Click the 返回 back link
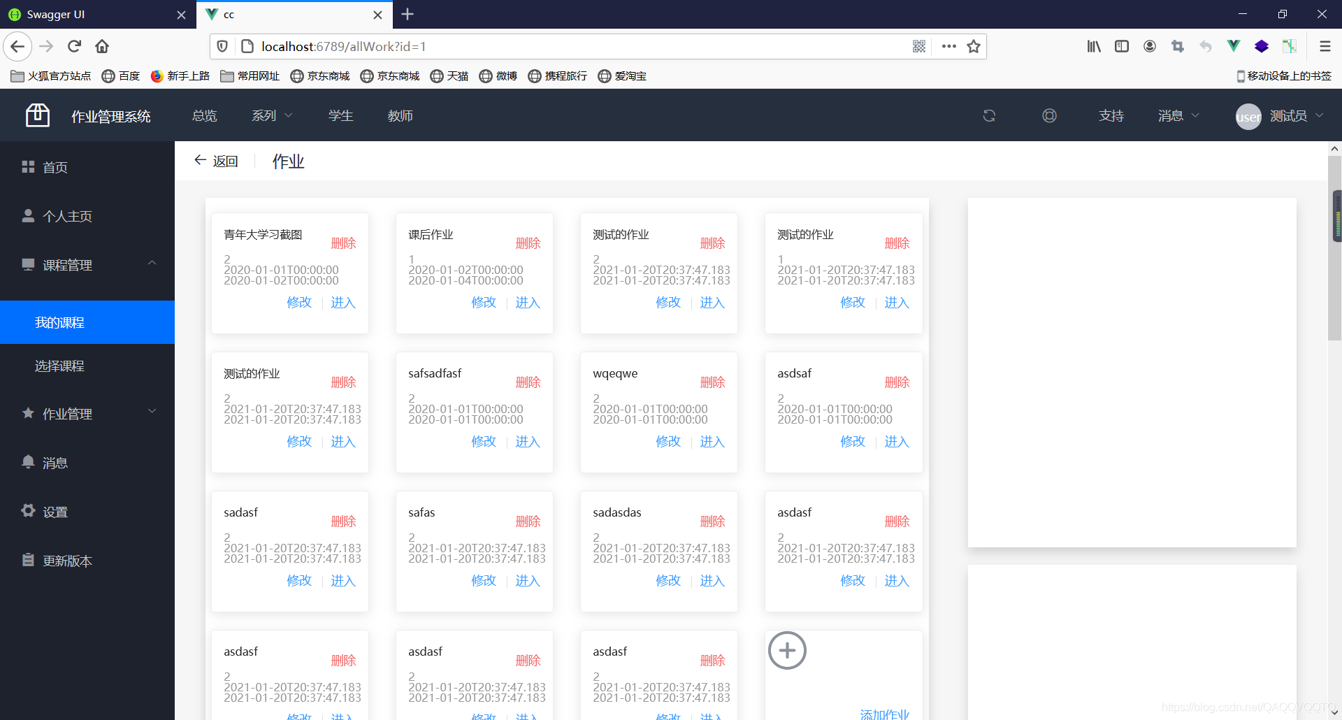Screen dimensions: 1342x720 pos(216,161)
